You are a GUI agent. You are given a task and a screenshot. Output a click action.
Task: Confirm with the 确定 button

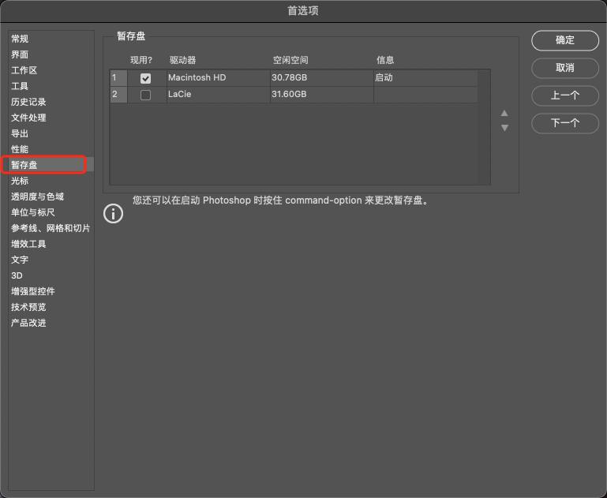[565, 40]
